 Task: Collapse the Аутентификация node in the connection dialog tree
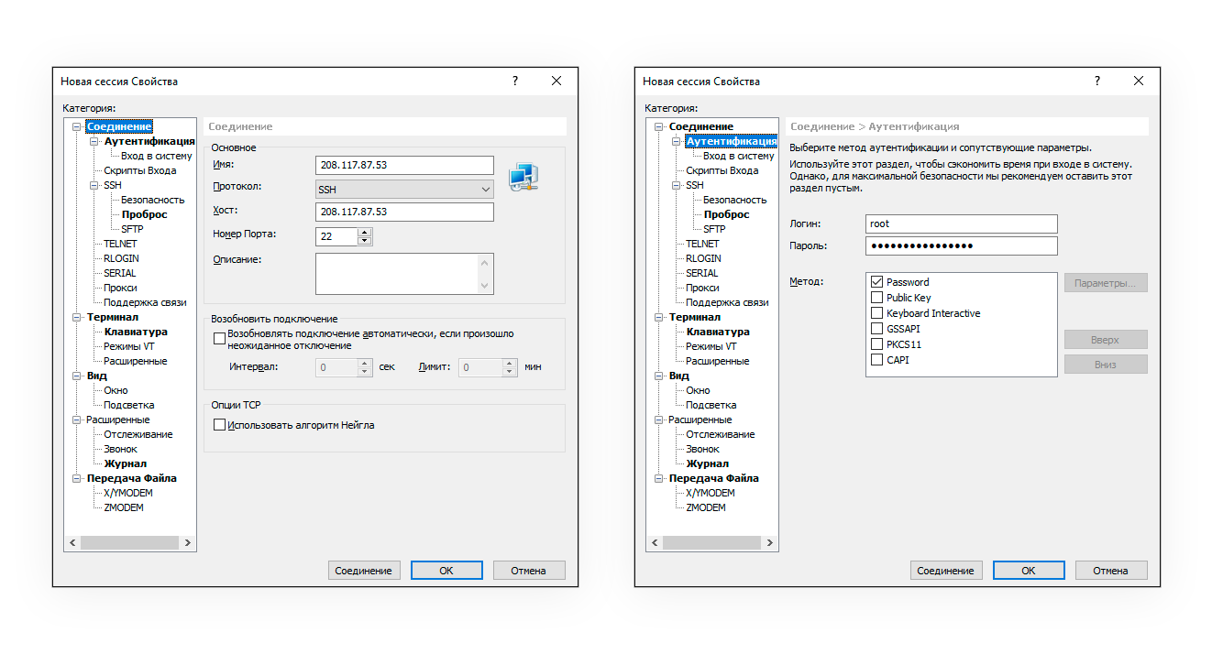click(x=94, y=142)
